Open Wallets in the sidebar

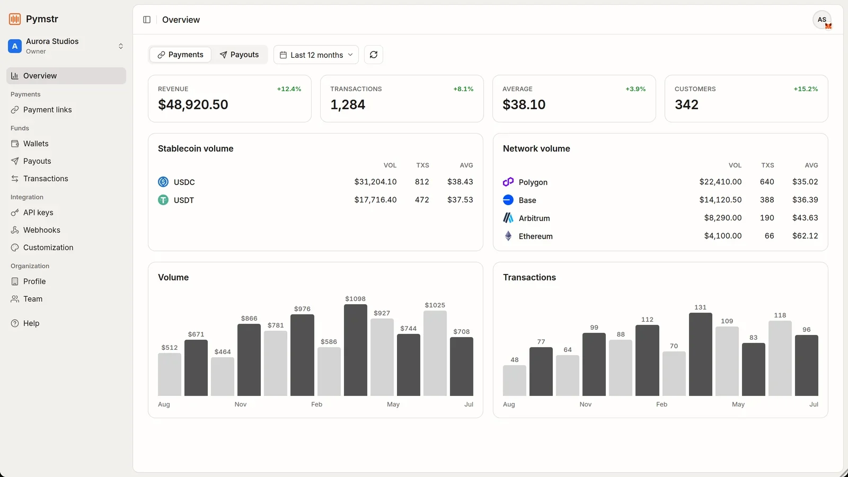[x=66, y=144]
